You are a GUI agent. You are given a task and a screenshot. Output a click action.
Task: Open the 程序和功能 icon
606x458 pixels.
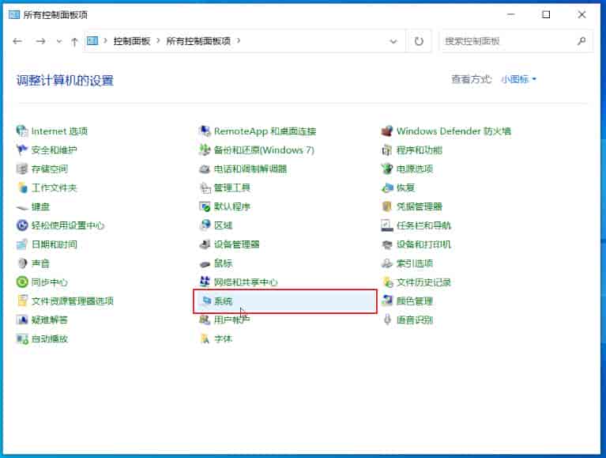pyautogui.click(x=387, y=150)
